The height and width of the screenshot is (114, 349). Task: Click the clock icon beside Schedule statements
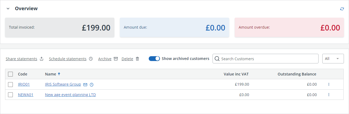click(x=91, y=59)
